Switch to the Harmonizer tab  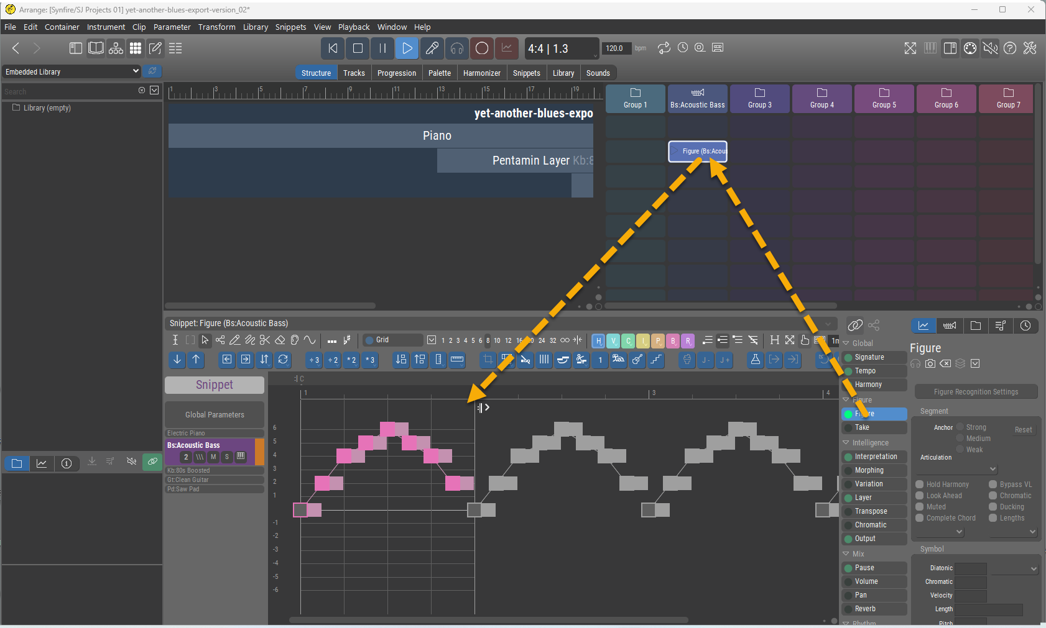pyautogui.click(x=481, y=73)
